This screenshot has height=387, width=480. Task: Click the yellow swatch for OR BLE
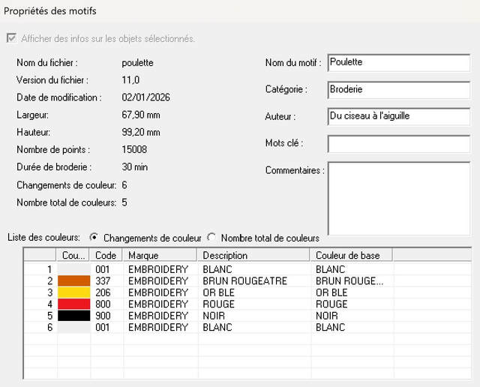pos(74,292)
